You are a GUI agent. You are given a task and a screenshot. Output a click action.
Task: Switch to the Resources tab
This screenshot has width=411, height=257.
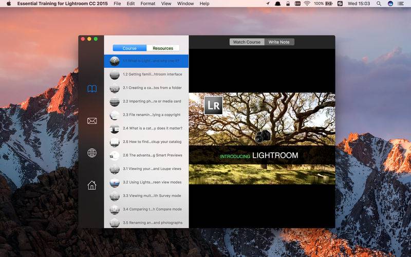point(163,48)
